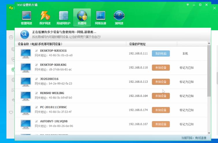
Task: Click monitor icon for JD20200316
Action: 26,82
